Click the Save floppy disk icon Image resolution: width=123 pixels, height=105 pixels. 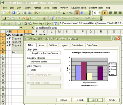[x=14, y=13]
